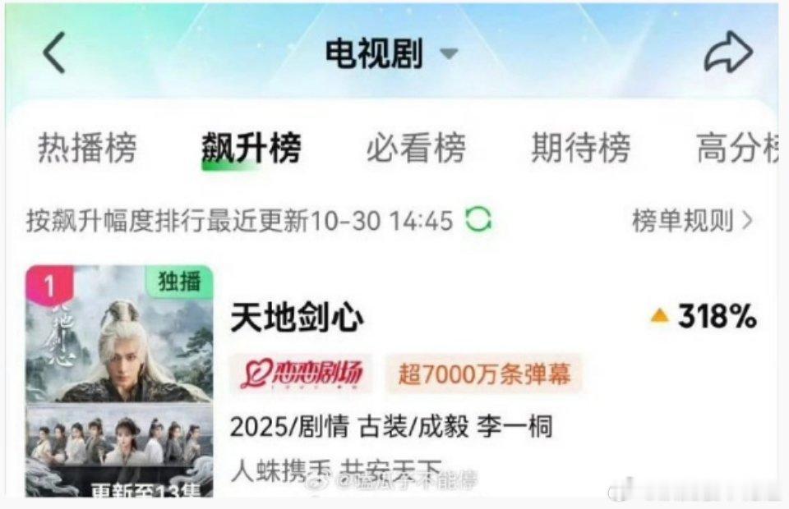
Task: Expand the dropdown arrow beside 电视剧
Action: tap(449, 53)
